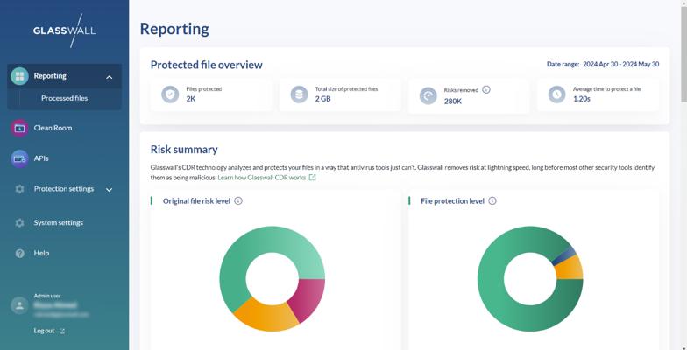Image resolution: width=687 pixels, height=350 pixels.
Task: Click info icon next to Original file risk level
Action: tap(238, 201)
